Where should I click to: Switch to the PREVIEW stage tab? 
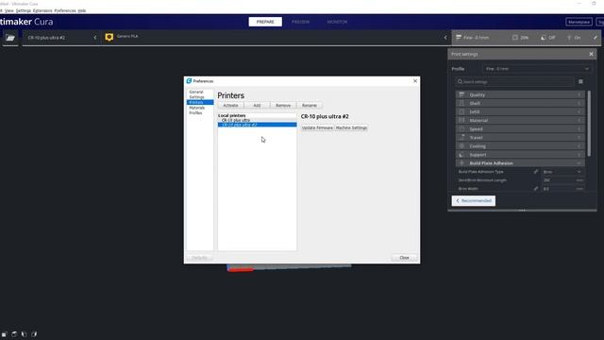point(300,22)
